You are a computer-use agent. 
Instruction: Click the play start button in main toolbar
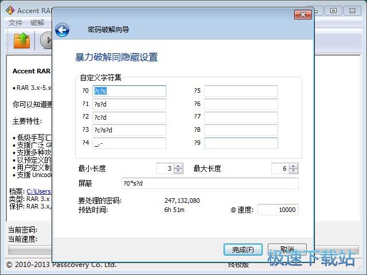pyautogui.click(x=46, y=40)
